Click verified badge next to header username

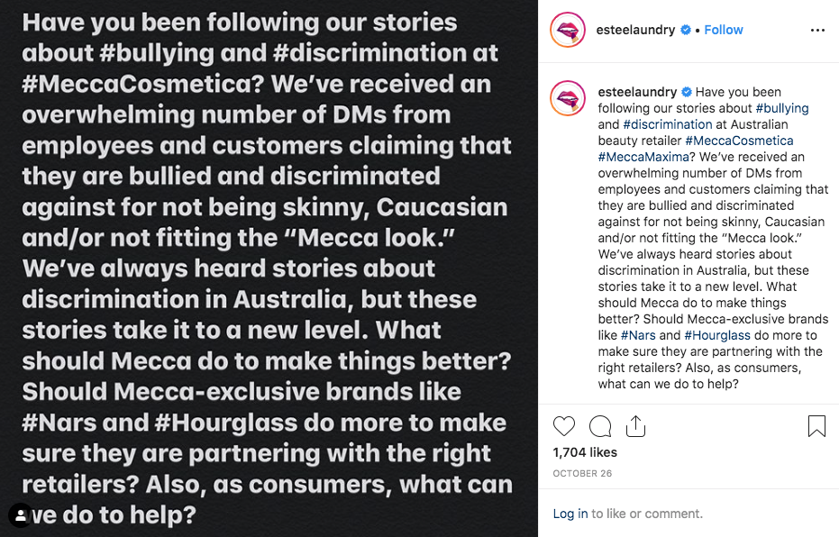[687, 30]
